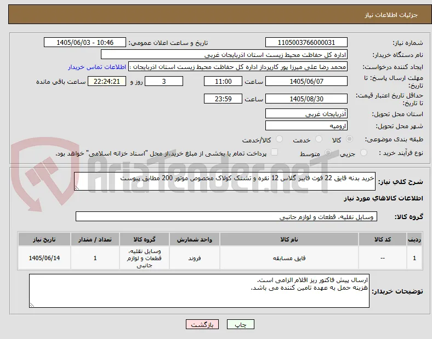The width and height of the screenshot is (432, 339).
Task: Click the جزئیات اطلاعات نیاز page header
Action: tap(391, 15)
